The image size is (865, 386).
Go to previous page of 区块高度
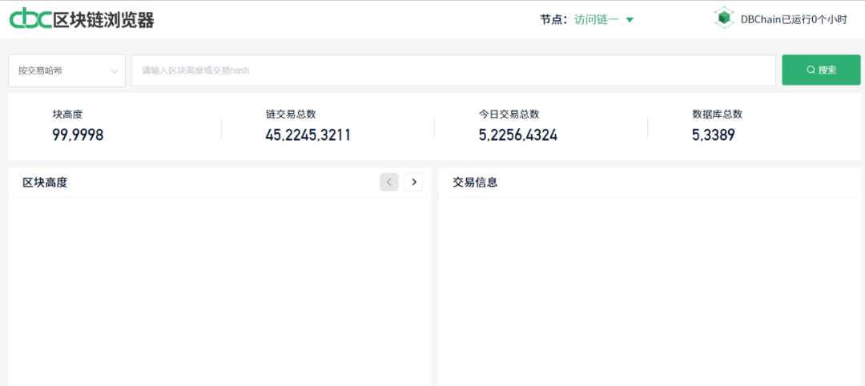[389, 182]
